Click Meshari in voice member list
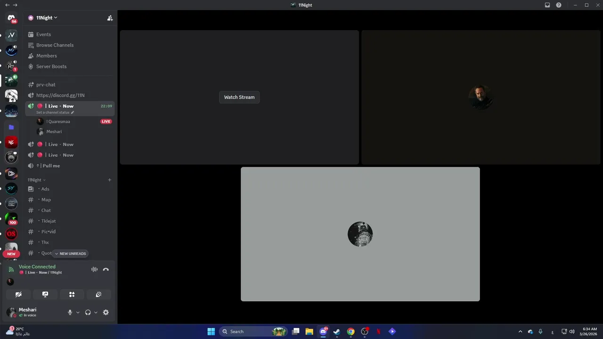The height and width of the screenshot is (339, 603). pyautogui.click(x=54, y=132)
